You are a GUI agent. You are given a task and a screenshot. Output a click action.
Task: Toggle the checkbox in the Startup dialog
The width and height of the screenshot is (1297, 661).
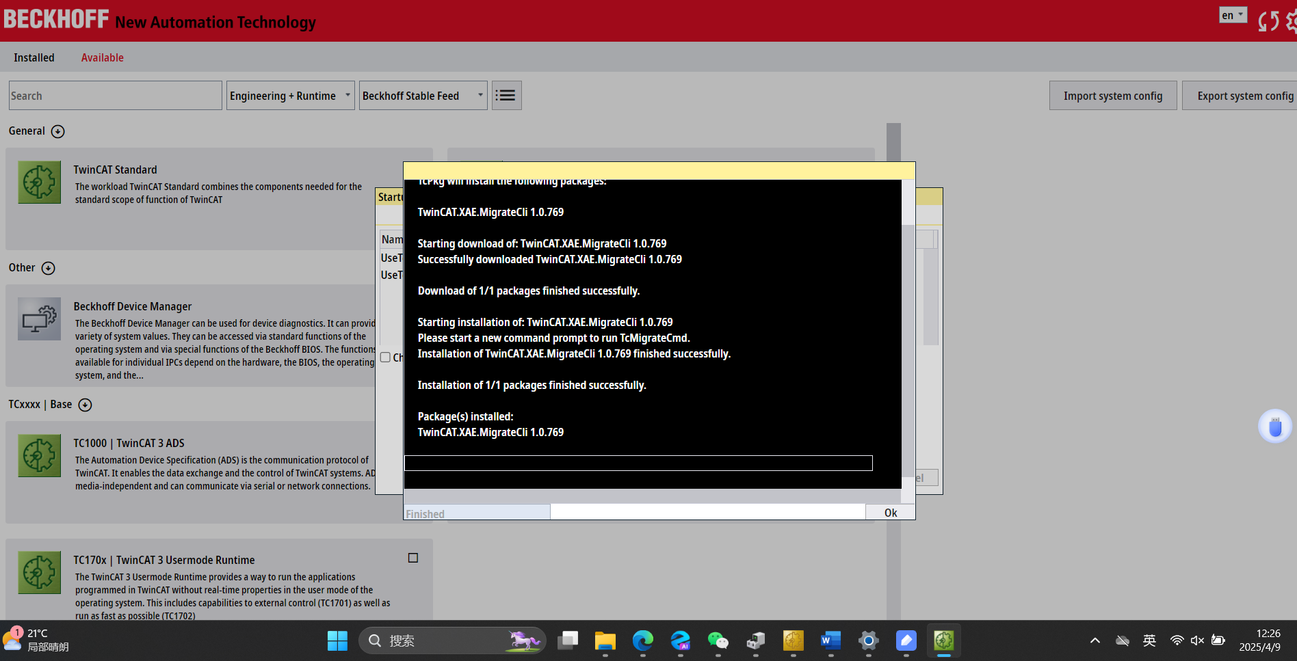point(385,358)
